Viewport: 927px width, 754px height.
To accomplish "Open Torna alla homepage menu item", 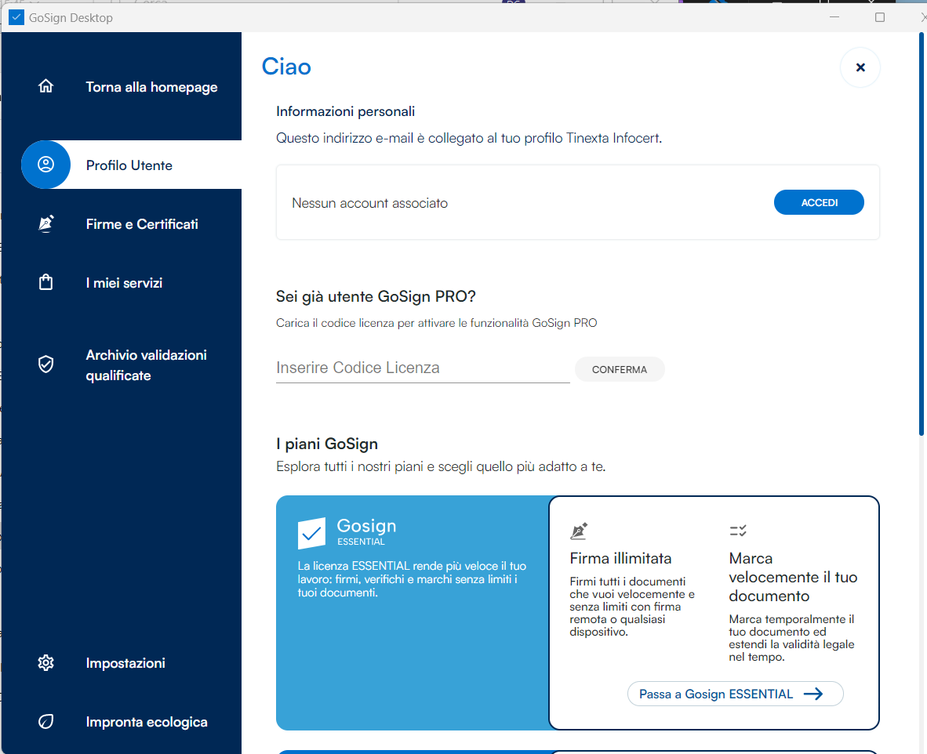I will coord(151,87).
